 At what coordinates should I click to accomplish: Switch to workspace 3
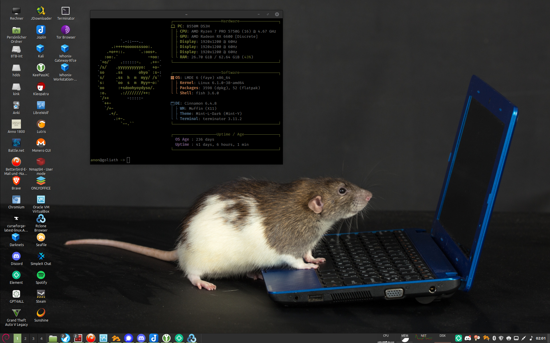(x=33, y=338)
